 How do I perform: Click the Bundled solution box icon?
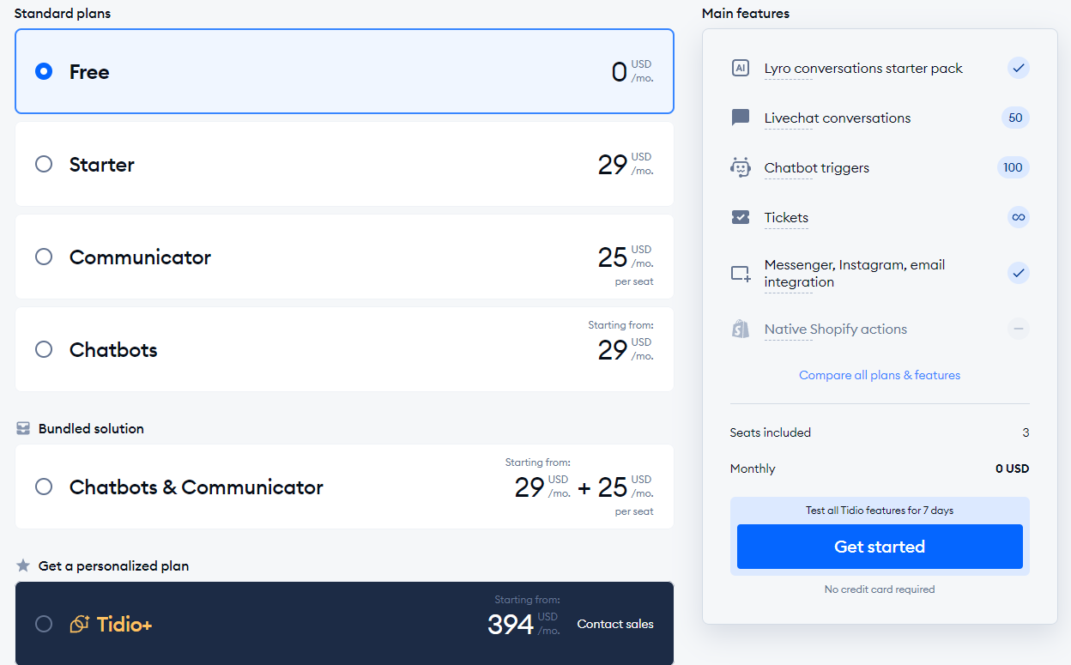point(23,428)
